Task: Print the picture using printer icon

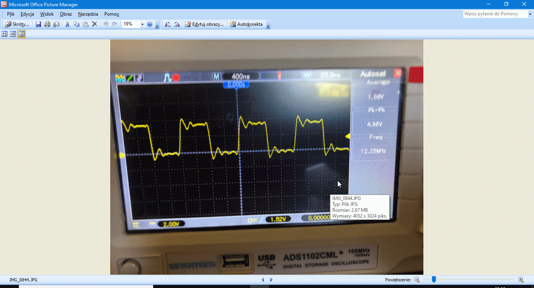Action: [x=47, y=24]
